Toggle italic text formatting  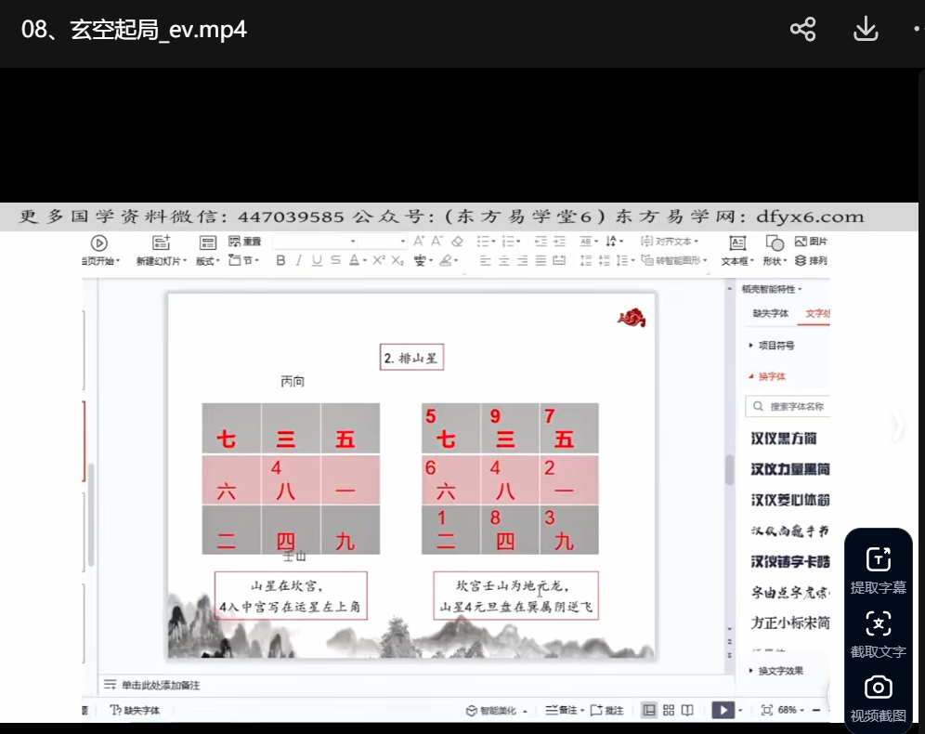coord(299,261)
